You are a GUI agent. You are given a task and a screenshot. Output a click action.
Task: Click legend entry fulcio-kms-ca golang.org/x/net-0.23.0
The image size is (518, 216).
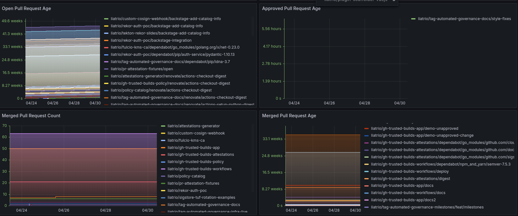click(175, 47)
